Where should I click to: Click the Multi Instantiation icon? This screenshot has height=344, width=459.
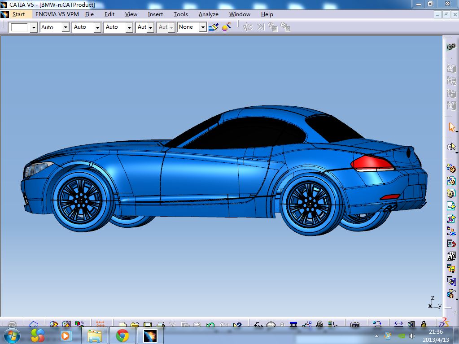pyautogui.click(x=451, y=293)
